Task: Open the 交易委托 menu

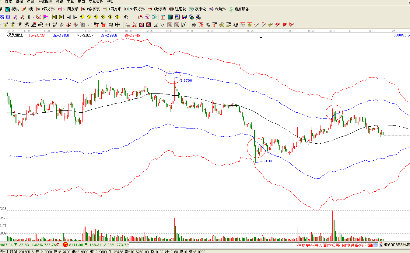Action: pos(96,2)
